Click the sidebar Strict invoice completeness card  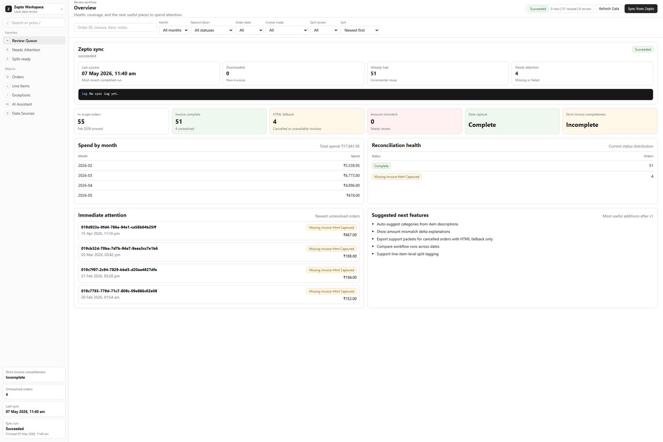[x=34, y=374]
